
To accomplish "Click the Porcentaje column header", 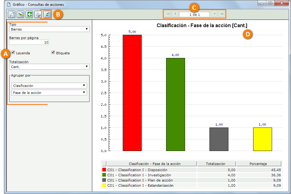I will pos(259,164).
